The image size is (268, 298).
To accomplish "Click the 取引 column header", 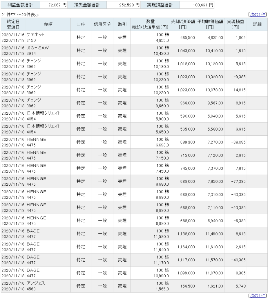I will click(122, 24).
